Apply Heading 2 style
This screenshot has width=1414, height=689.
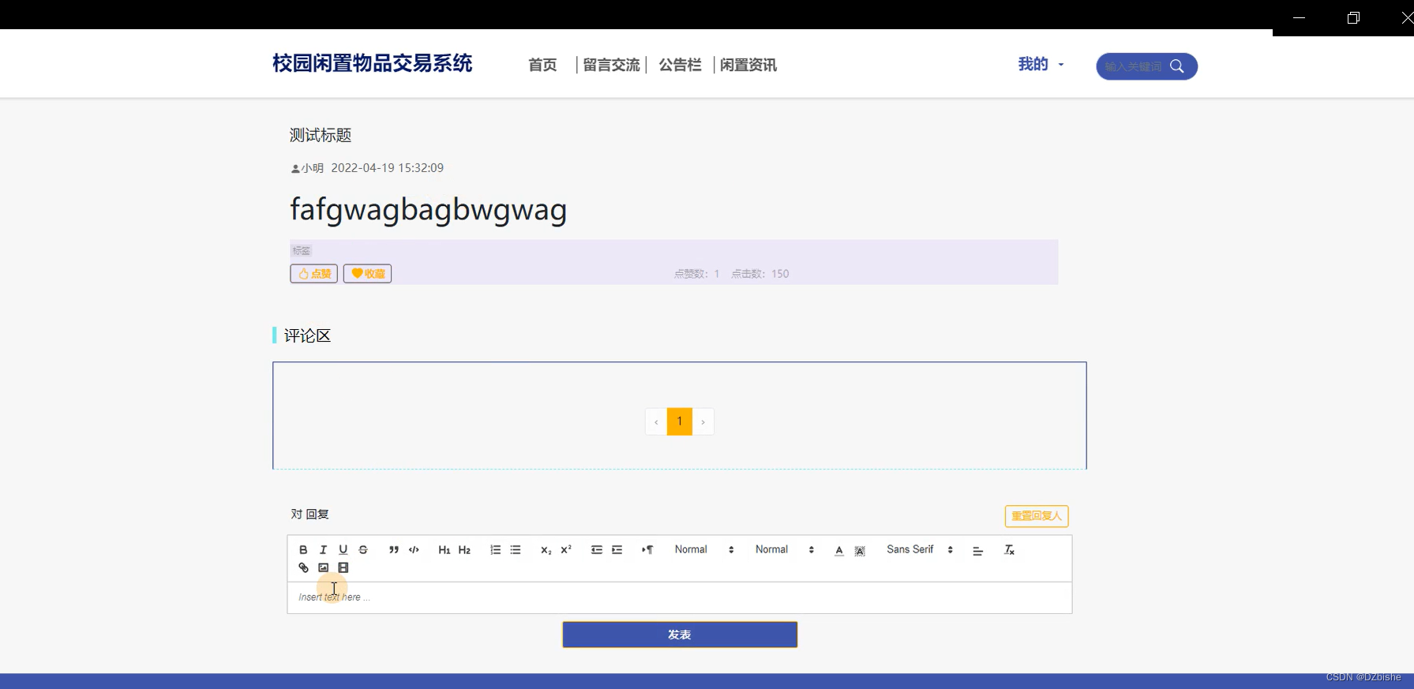(464, 550)
